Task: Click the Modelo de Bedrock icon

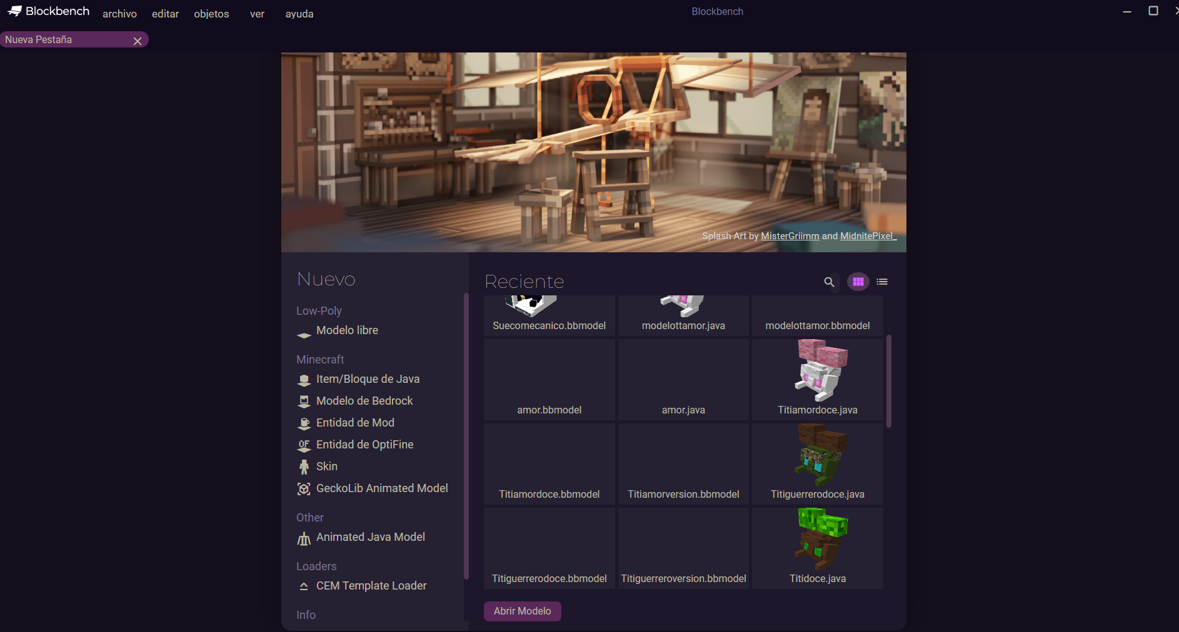Action: 304,402
